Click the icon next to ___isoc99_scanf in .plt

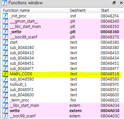[5, 37]
